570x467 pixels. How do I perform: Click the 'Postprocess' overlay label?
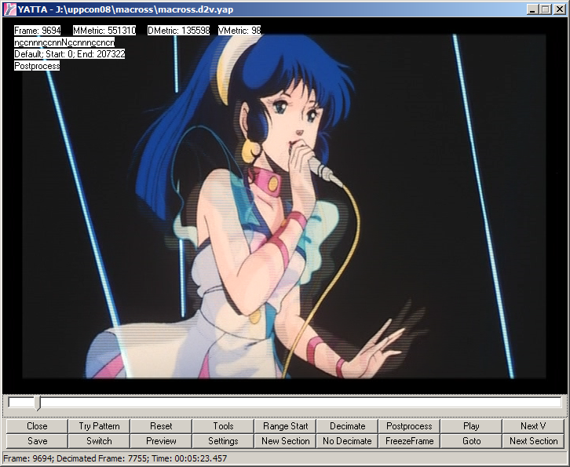tap(37, 66)
